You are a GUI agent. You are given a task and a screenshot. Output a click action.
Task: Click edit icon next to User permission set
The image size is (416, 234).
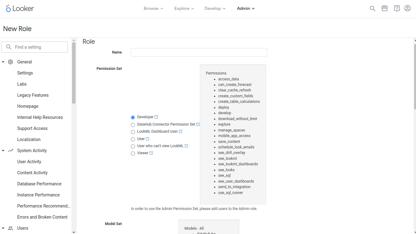click(147, 139)
